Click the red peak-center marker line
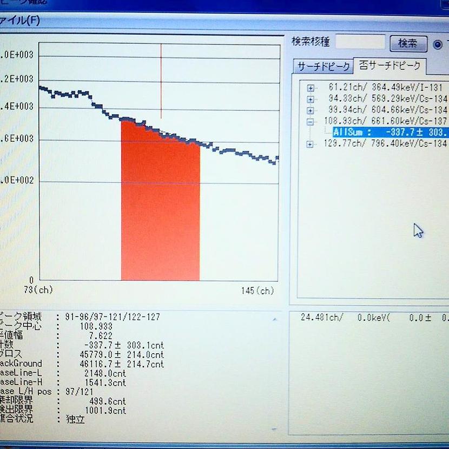 click(161, 81)
